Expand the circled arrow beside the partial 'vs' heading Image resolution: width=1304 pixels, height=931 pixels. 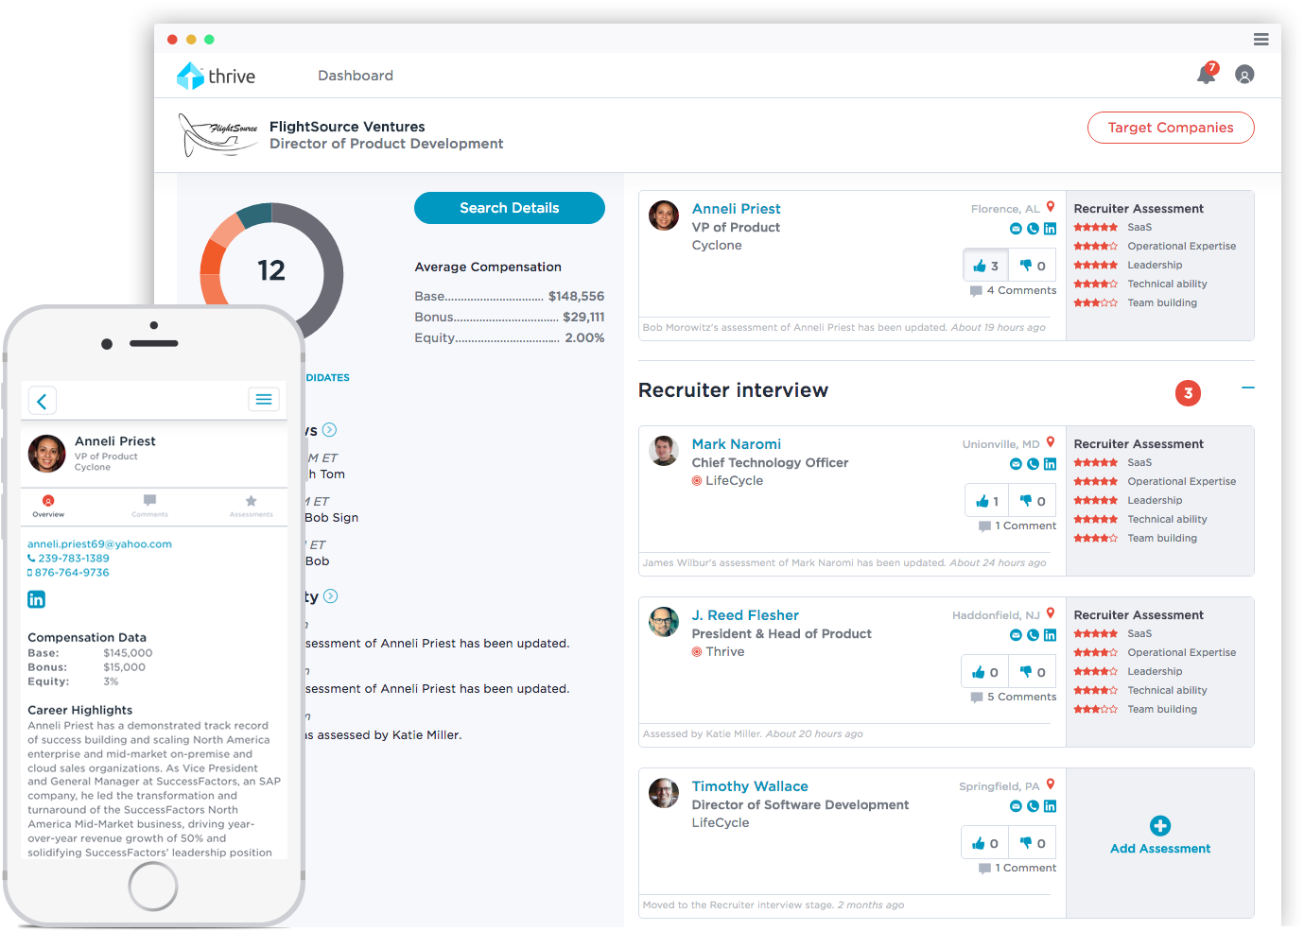click(329, 430)
